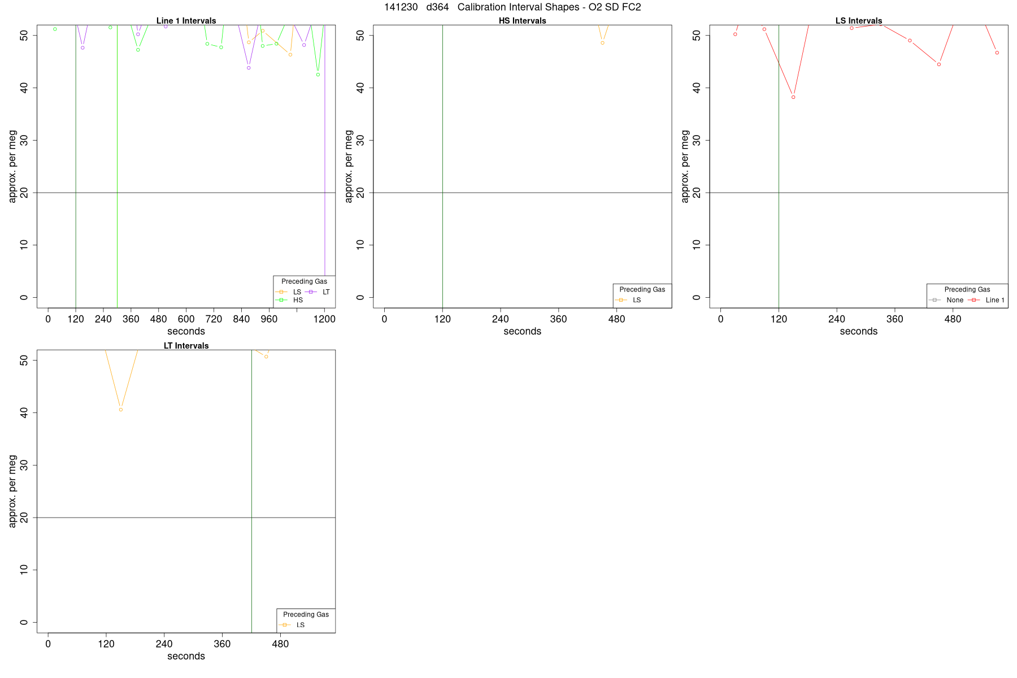Click the 'Line 1 Intervals' panel title
The image size is (1017, 678).
coord(186,21)
